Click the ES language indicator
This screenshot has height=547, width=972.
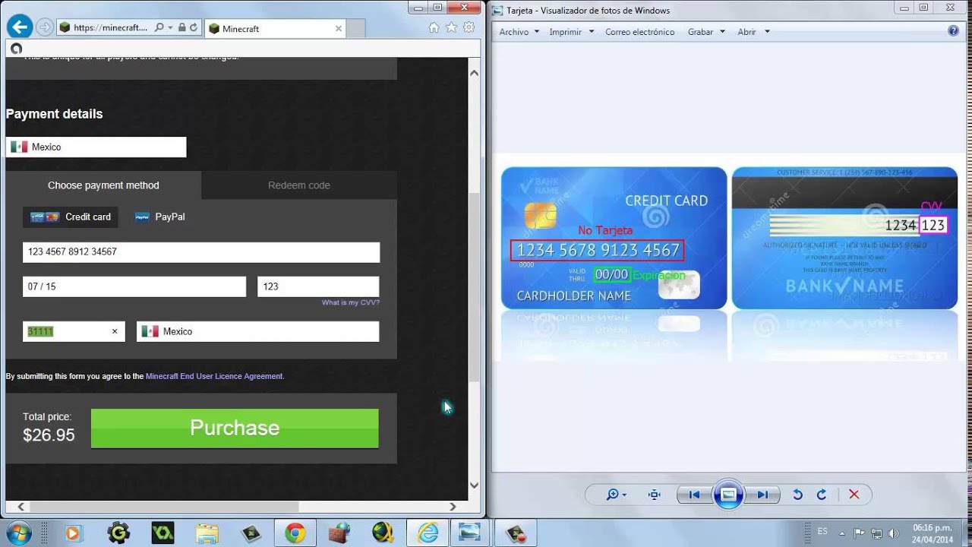tap(823, 531)
